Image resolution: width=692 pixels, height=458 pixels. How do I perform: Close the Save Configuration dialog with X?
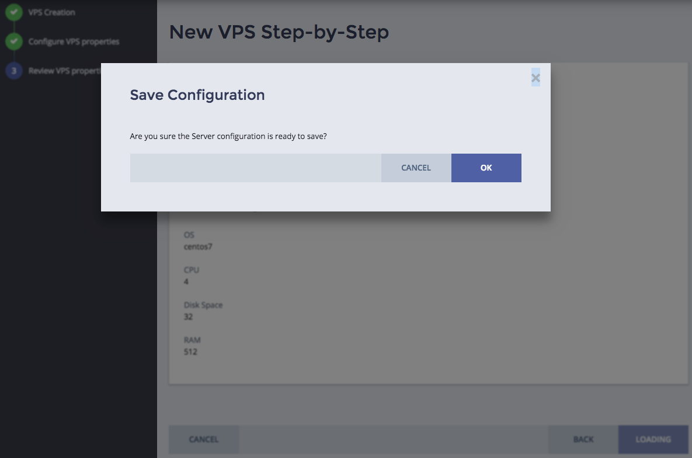coord(535,77)
